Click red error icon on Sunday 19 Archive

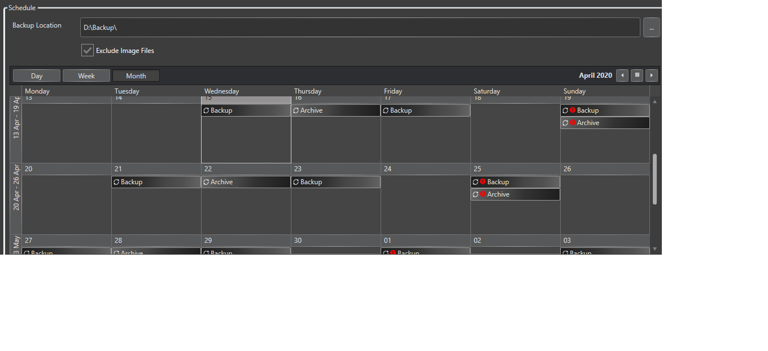[x=573, y=123]
